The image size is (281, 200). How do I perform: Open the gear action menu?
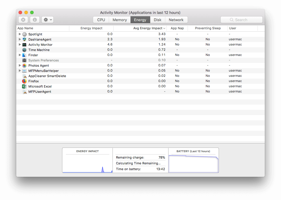[48, 20]
